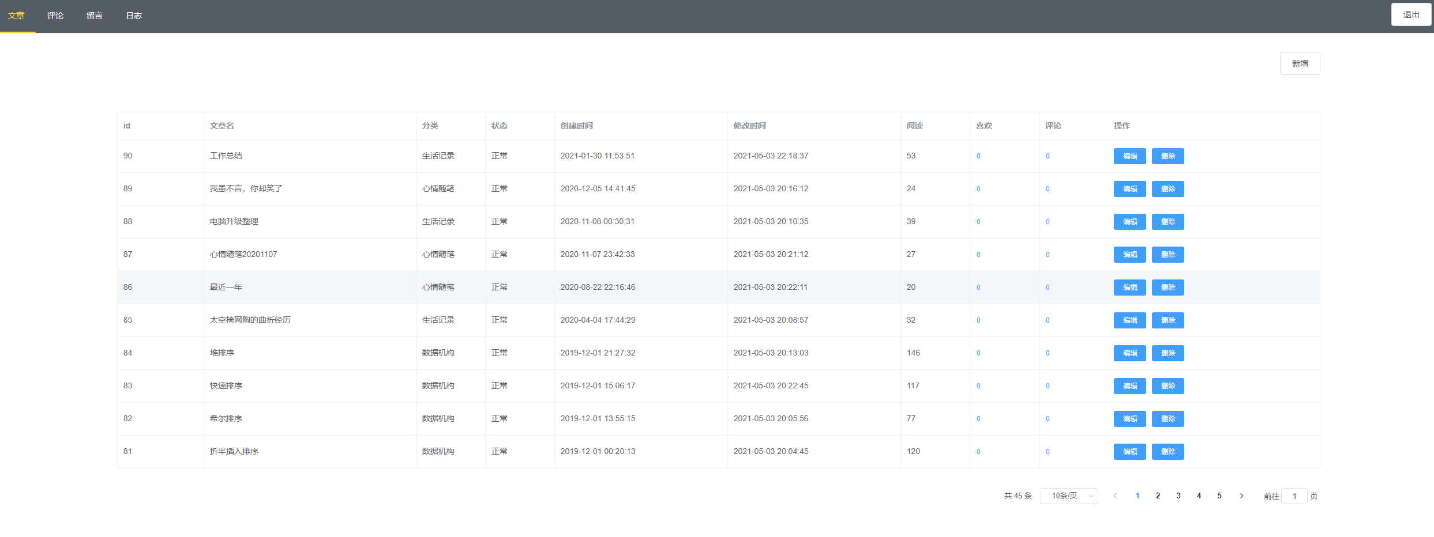1434x537 pixels.
Task: Delete 心情随笔20201107 article
Action: (x=1168, y=255)
